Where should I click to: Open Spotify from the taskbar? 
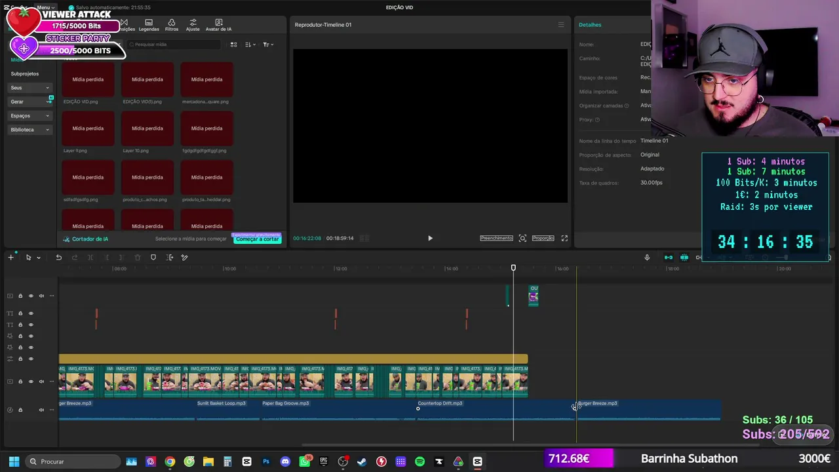pos(419,462)
